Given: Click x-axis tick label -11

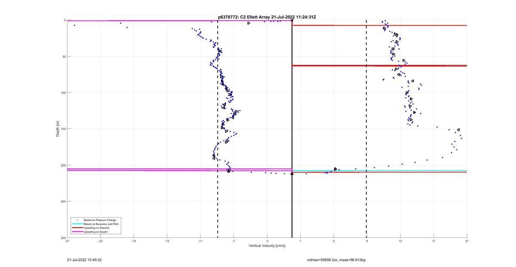Looking at the screenshot, I should (200, 241).
